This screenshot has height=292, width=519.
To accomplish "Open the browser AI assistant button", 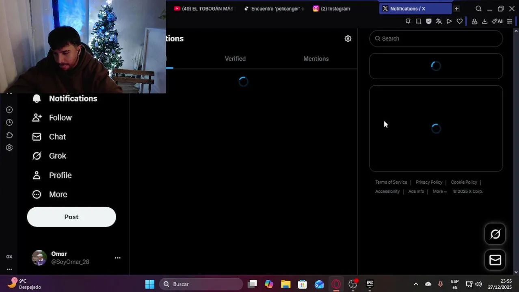I will point(497,21).
